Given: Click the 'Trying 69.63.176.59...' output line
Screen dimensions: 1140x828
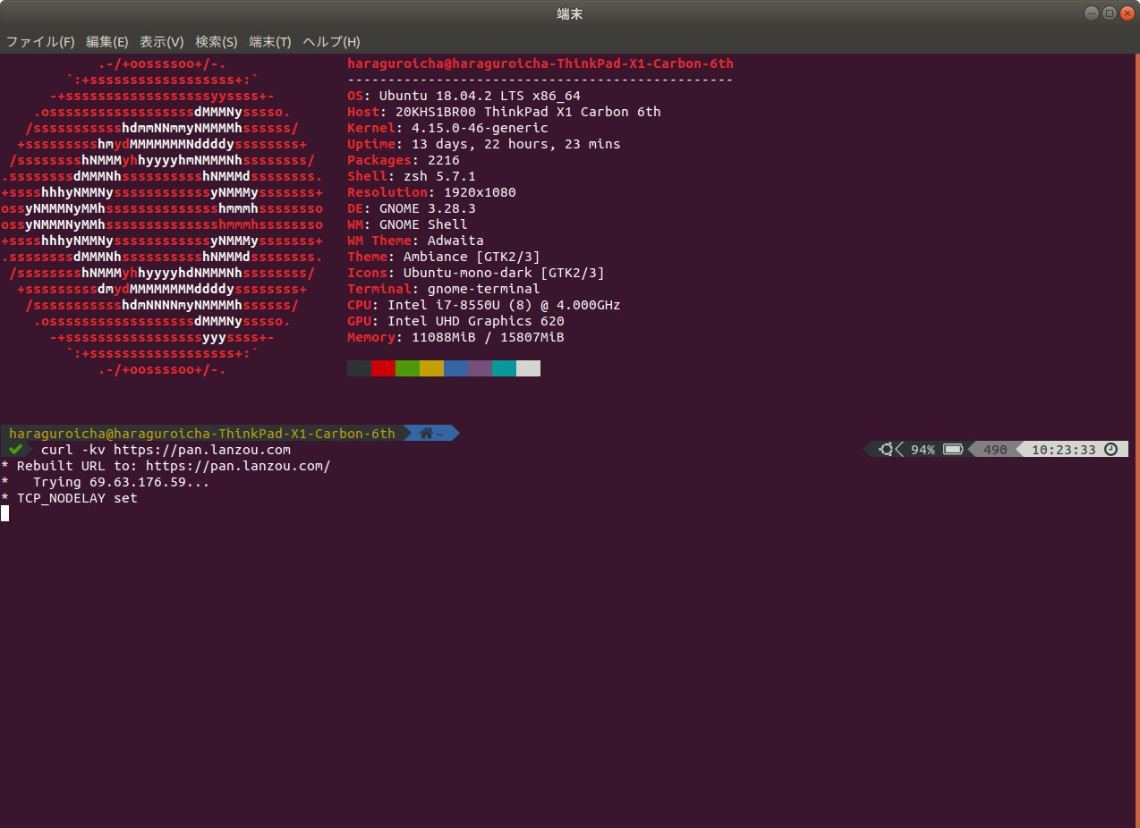Looking at the screenshot, I should point(106,482).
